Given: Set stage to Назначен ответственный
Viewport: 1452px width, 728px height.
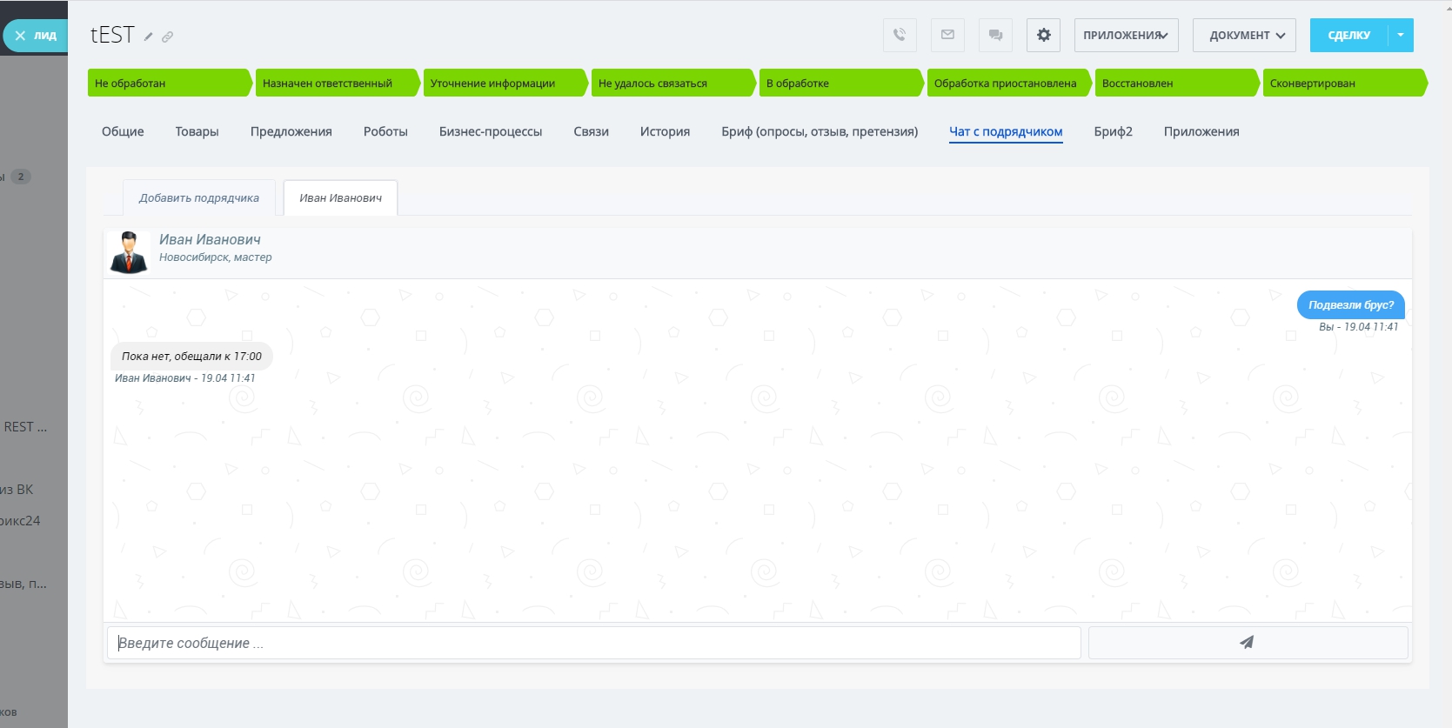Looking at the screenshot, I should [x=338, y=83].
